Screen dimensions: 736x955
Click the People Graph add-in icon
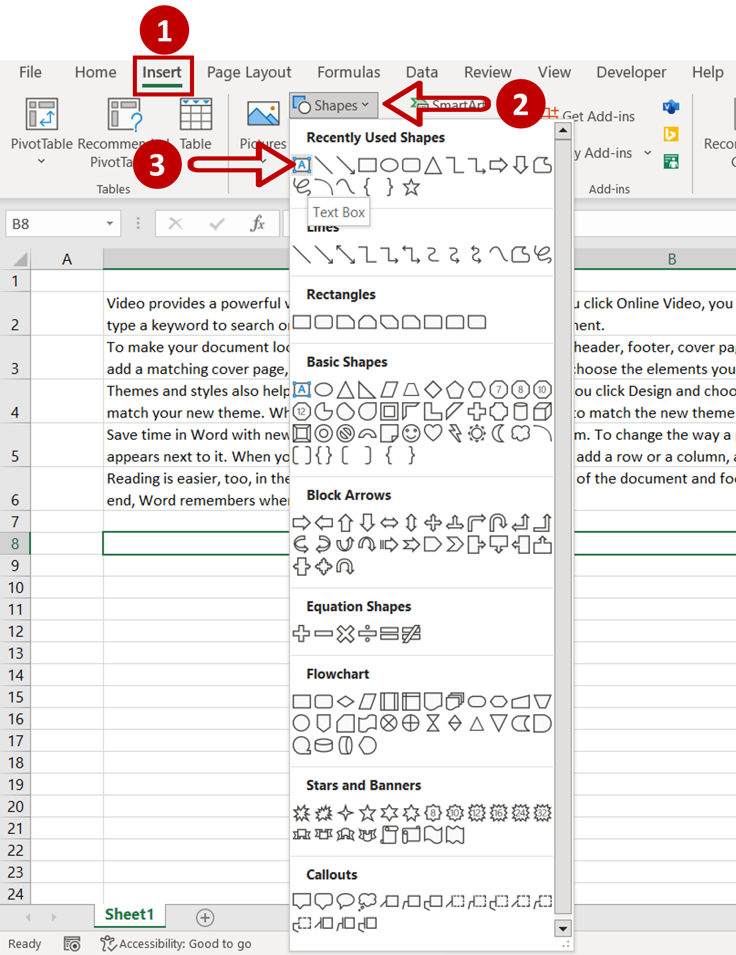(671, 161)
